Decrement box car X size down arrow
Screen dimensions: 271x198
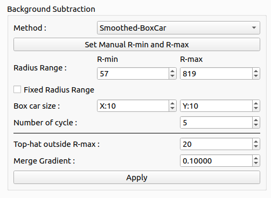(x=172, y=108)
